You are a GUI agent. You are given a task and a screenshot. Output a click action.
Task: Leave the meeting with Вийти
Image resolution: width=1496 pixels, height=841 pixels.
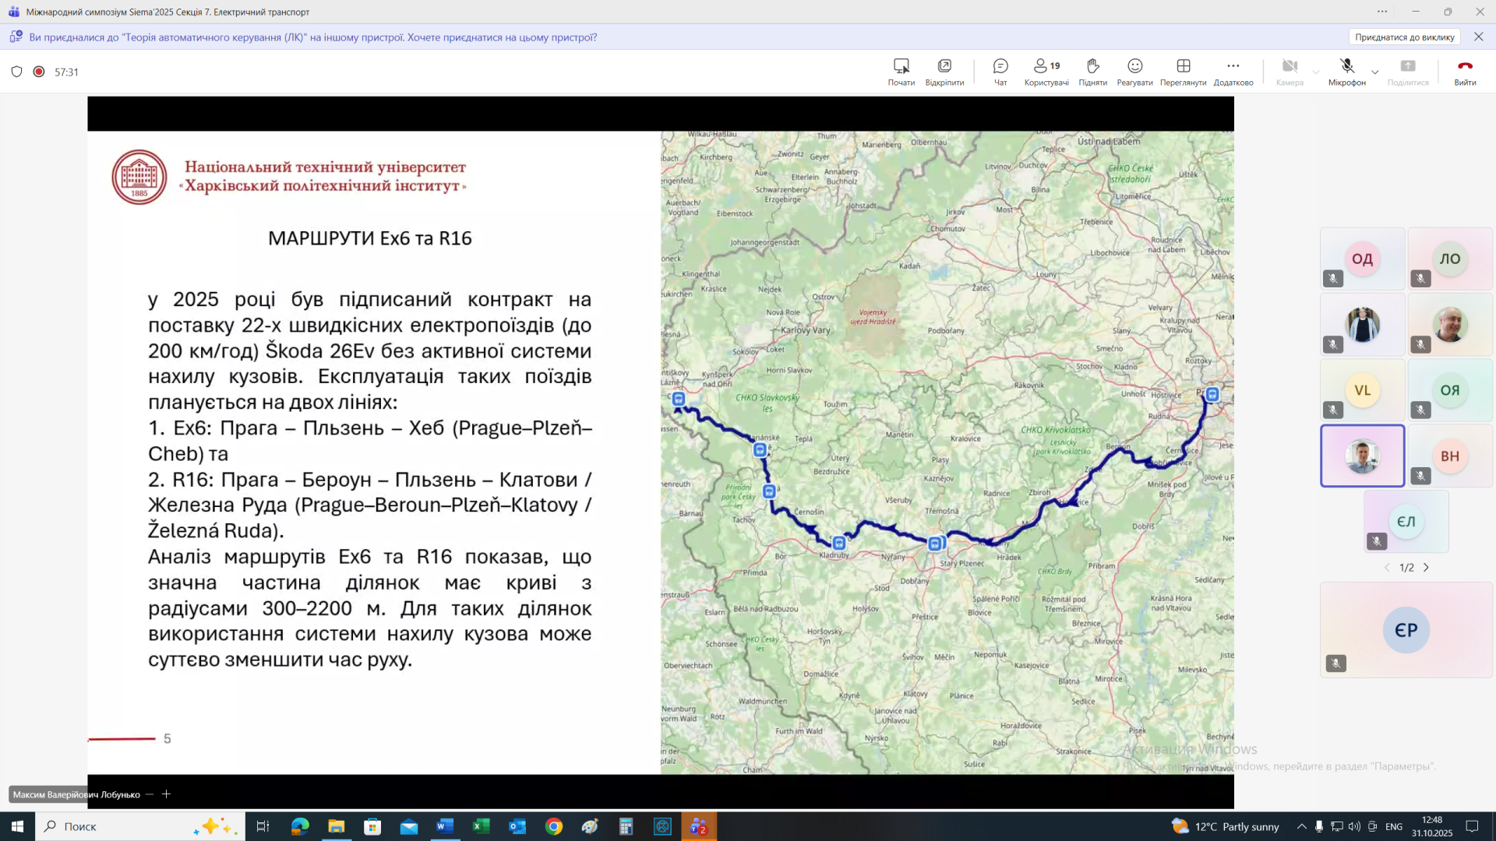tap(1465, 71)
